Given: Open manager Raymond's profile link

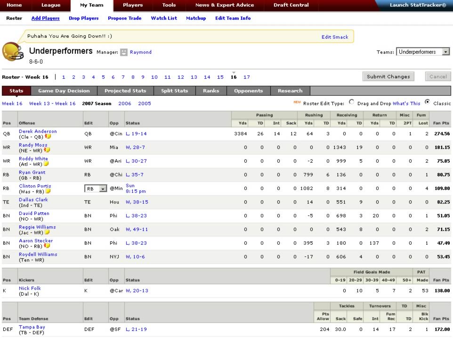Looking at the screenshot, I should point(141,52).
